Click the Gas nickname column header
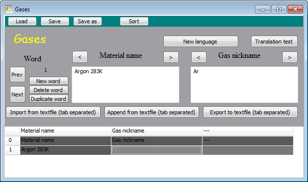This screenshot has height=182, width=308. 156,131
